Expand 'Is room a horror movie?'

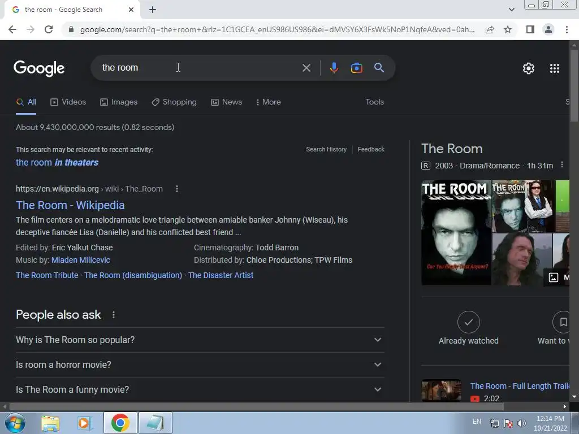click(x=200, y=364)
